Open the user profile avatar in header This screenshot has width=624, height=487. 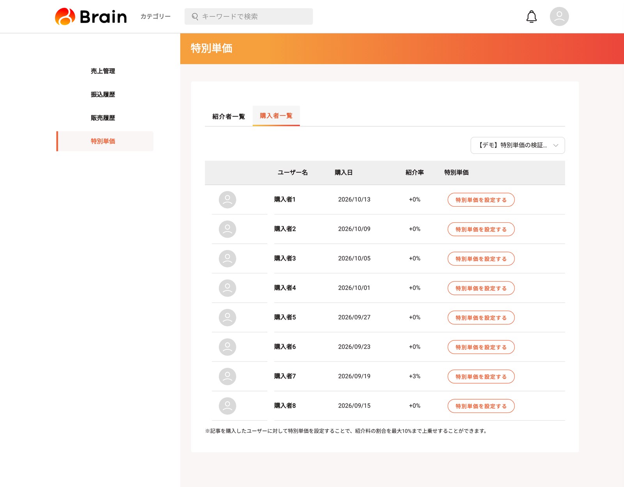pos(559,16)
